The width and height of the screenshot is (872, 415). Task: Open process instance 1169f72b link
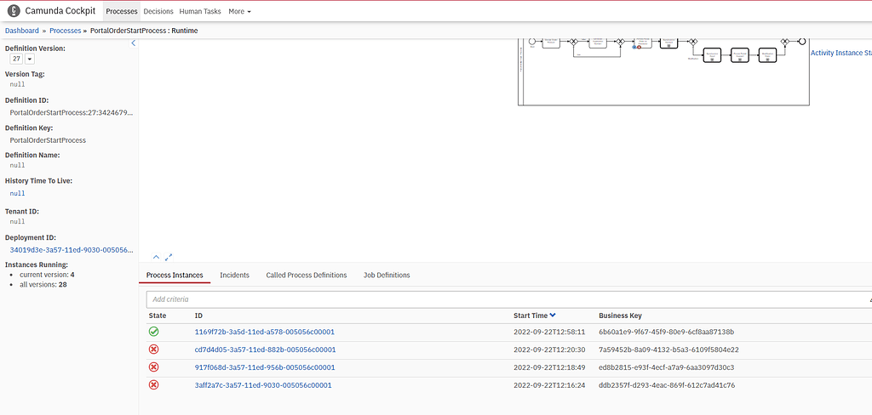click(265, 332)
